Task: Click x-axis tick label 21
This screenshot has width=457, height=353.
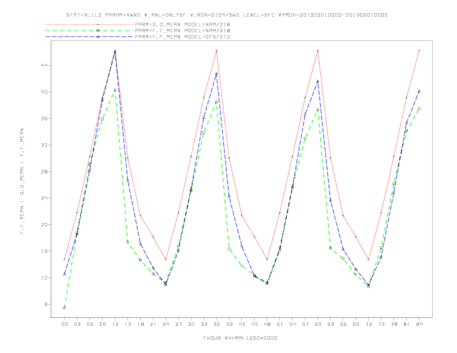Action: pos(153,324)
